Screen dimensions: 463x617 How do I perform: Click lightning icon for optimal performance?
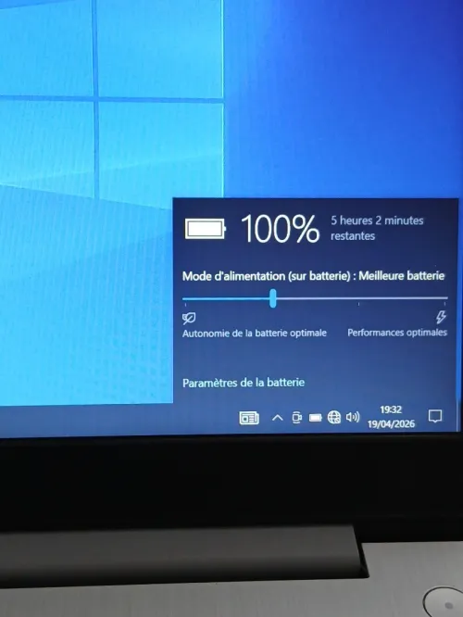[x=441, y=317]
